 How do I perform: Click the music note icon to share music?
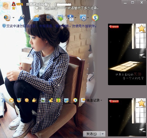(x=51, y=100)
